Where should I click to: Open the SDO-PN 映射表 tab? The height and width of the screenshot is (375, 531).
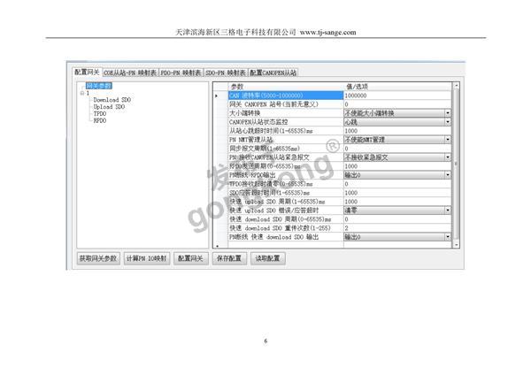226,73
